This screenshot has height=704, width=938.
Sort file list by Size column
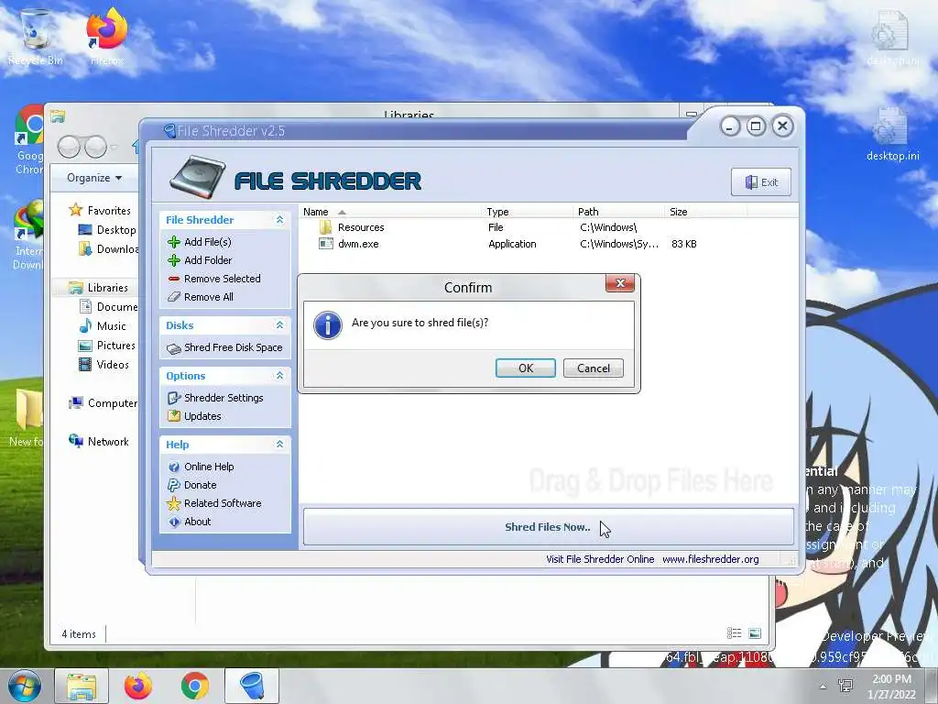click(704, 212)
